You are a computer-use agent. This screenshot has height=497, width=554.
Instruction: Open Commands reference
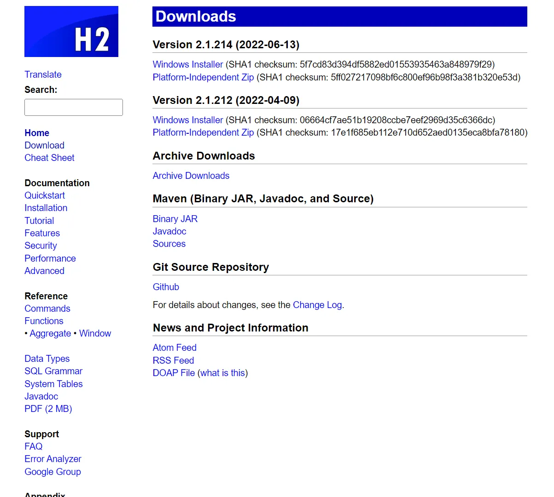47,308
